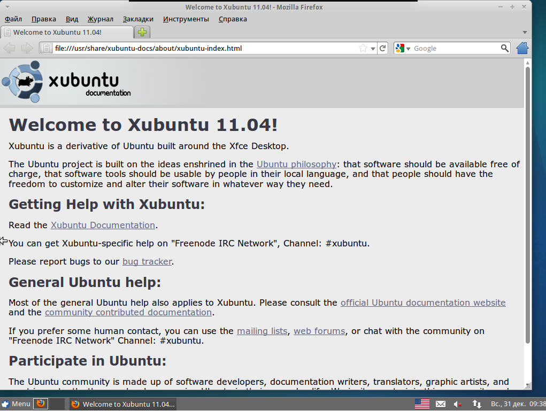The width and height of the screenshot is (546, 411).
Task: Open the Закладки menu
Action: (x=138, y=19)
